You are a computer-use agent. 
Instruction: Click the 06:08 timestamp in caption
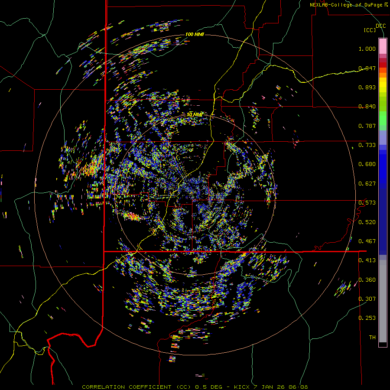pyautogui.click(x=298, y=387)
